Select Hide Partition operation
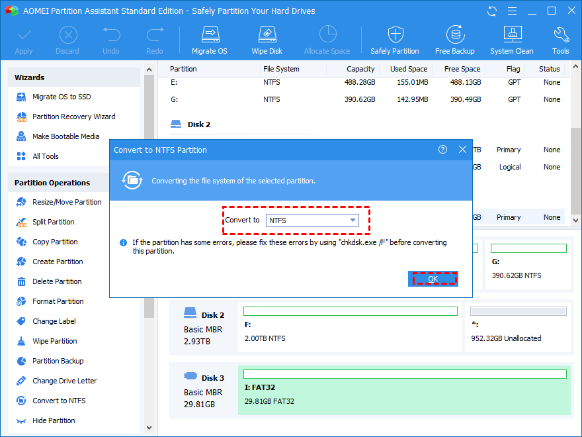582x437 pixels. [x=46, y=420]
